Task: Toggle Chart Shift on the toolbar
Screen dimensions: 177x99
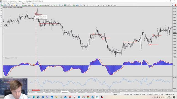Action: coord(71,5)
